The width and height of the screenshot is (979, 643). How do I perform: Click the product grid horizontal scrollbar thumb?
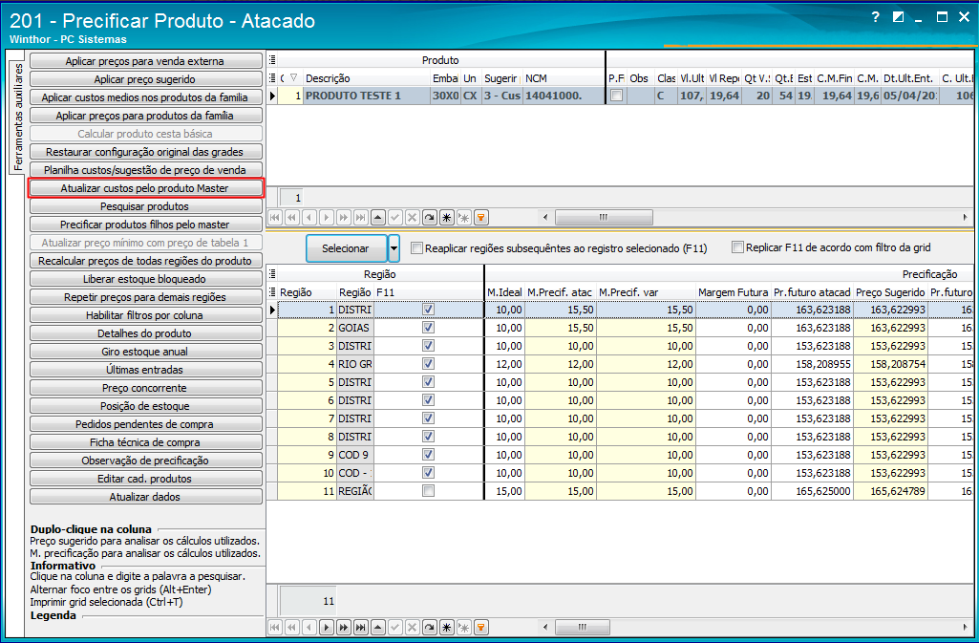(604, 217)
